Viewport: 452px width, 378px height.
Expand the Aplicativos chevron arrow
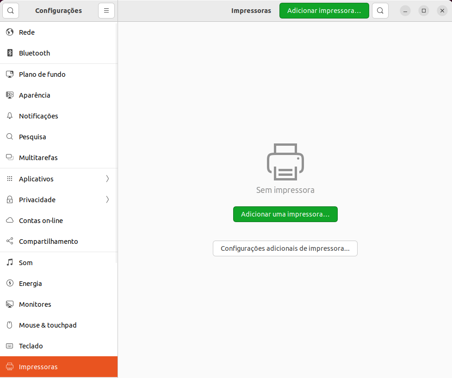point(107,179)
